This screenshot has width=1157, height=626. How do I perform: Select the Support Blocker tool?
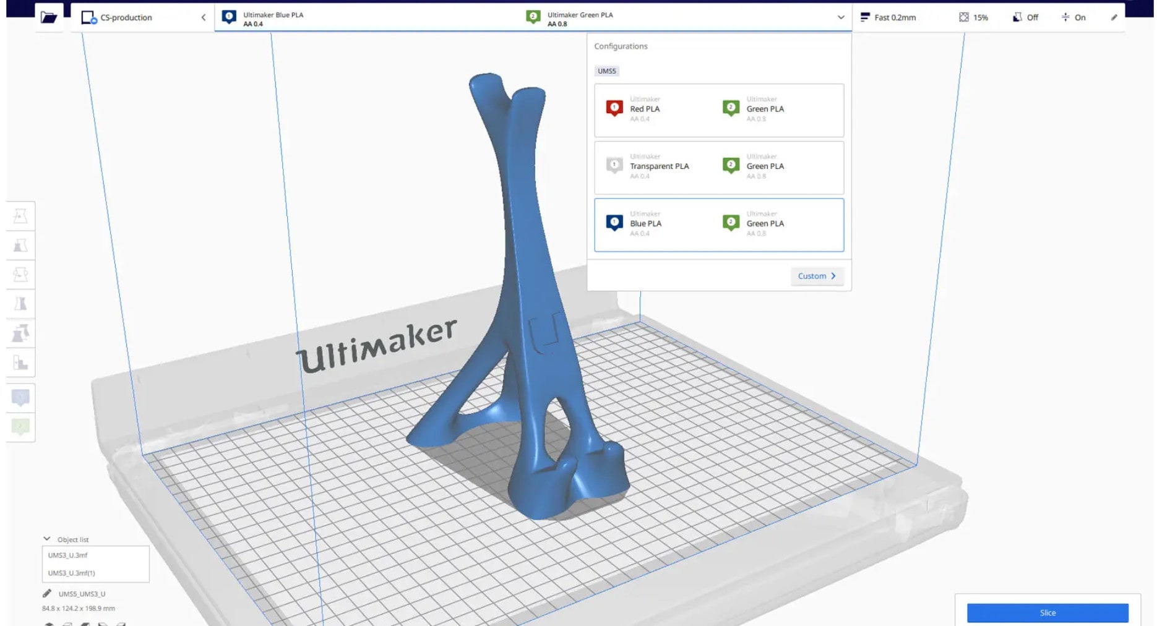pyautogui.click(x=20, y=362)
